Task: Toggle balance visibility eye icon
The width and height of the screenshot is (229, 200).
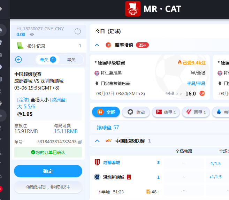Action: point(32,34)
